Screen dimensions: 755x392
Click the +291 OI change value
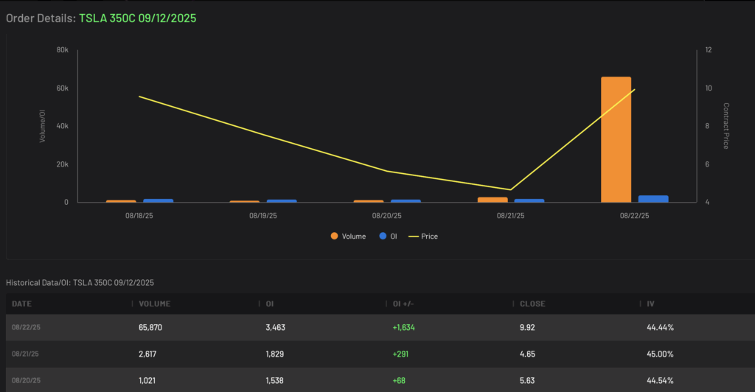pyautogui.click(x=400, y=354)
